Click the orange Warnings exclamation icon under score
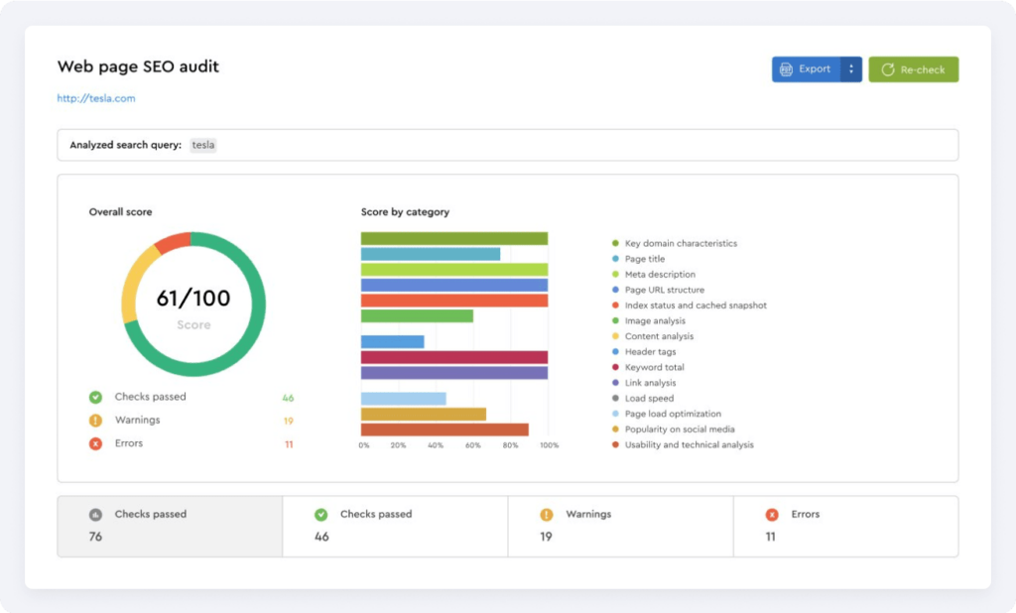Image resolution: width=1016 pixels, height=613 pixels. (96, 421)
